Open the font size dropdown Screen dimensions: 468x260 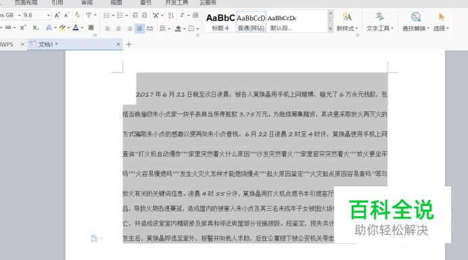(48, 16)
